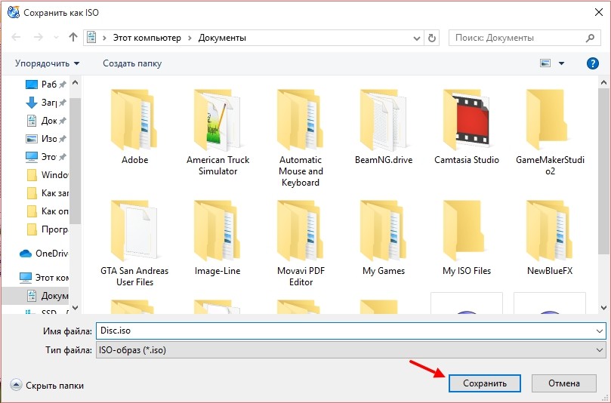This screenshot has height=403, width=611.
Task: Click the refresh icon beside address bar
Action: click(432, 38)
